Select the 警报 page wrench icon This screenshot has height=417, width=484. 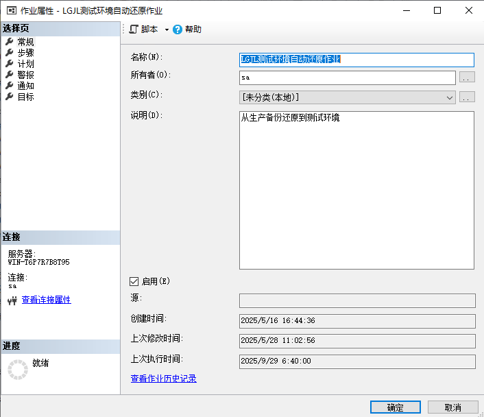pos(10,75)
